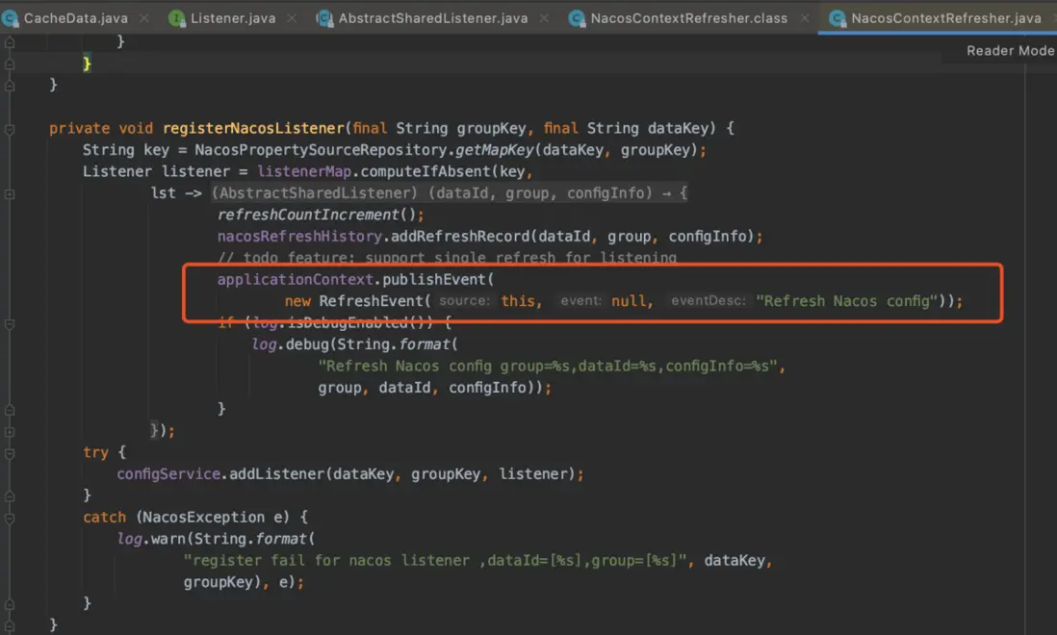Switch to the NacosContextRefresher.class tab
1057x635 pixels.
[688, 18]
